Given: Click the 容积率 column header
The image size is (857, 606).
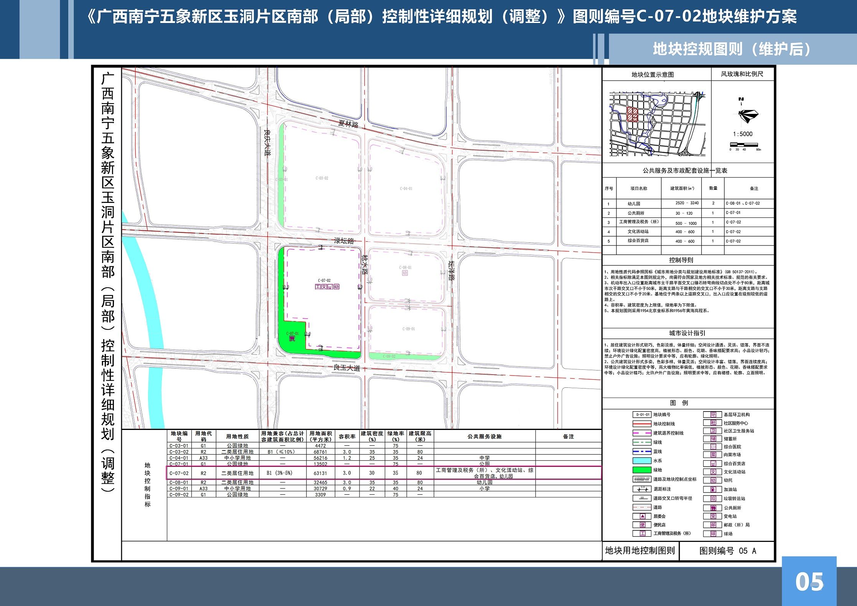Looking at the screenshot, I should pos(347,436).
